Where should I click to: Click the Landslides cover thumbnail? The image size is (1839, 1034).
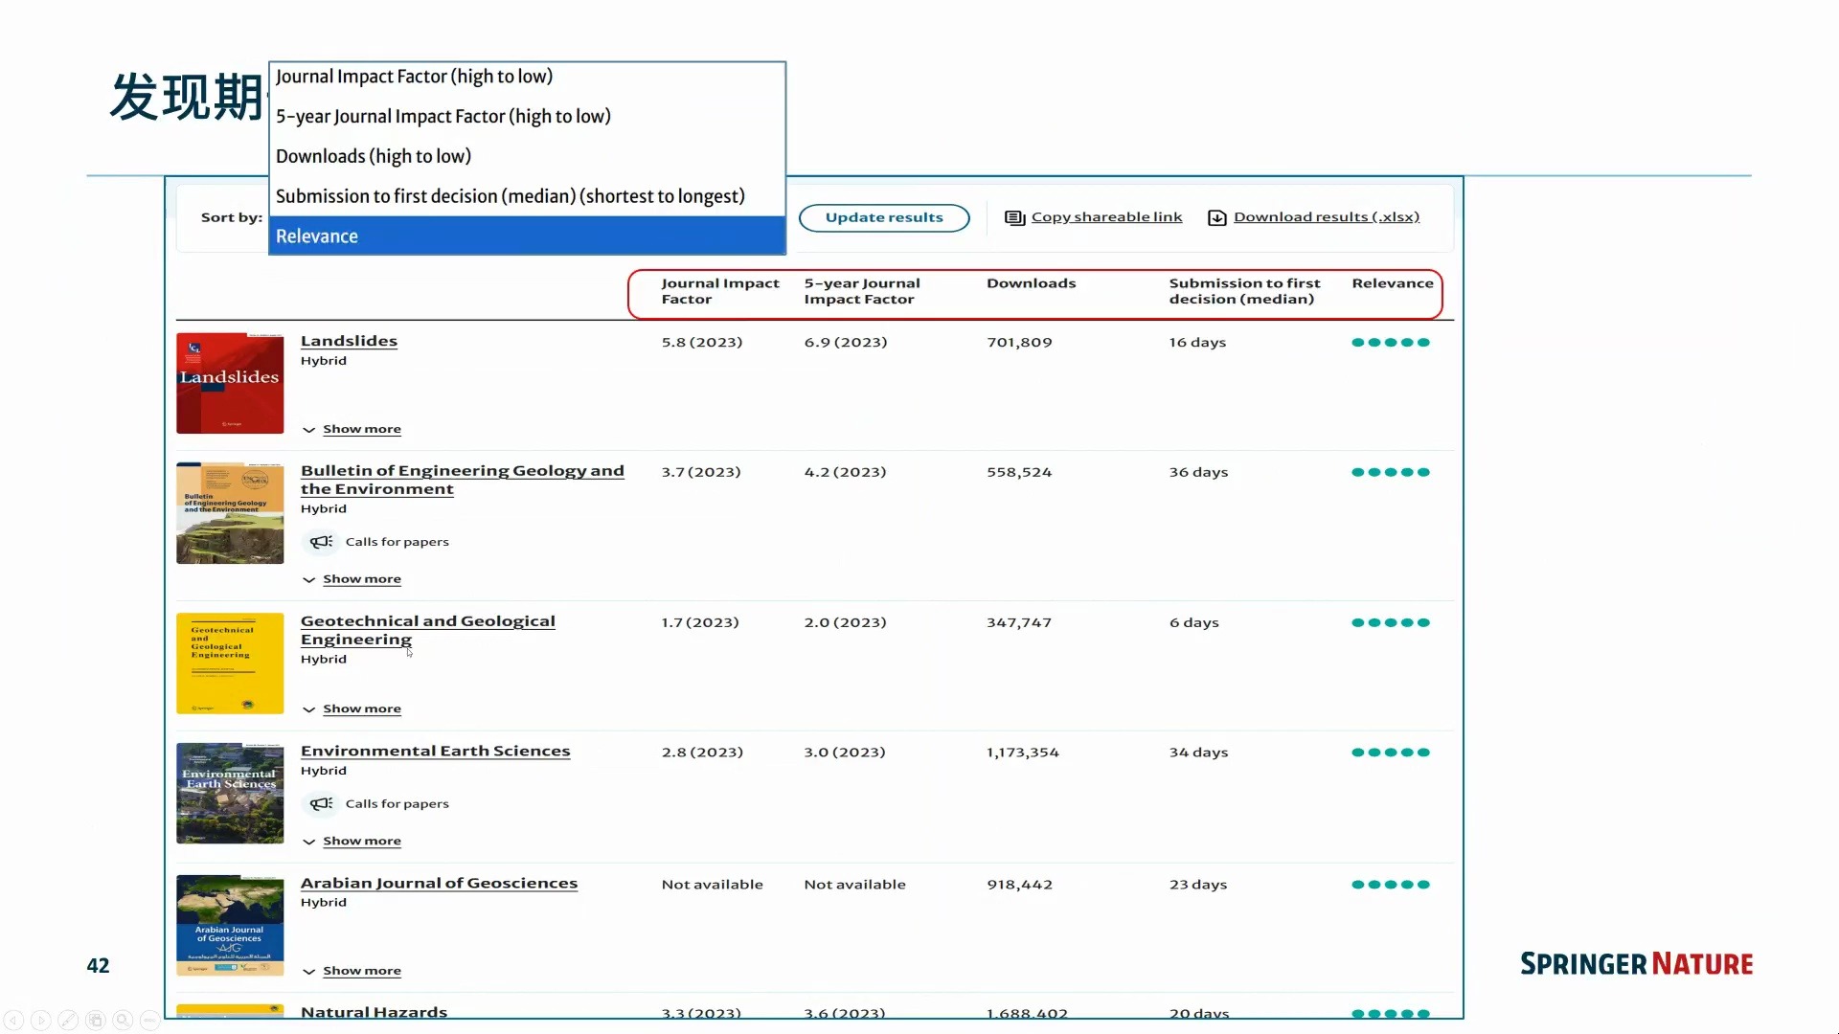pyautogui.click(x=230, y=383)
